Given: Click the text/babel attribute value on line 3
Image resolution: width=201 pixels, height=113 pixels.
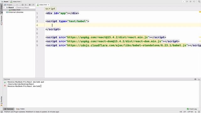Looking at the screenshot, I should pyautogui.click(x=77, y=21).
